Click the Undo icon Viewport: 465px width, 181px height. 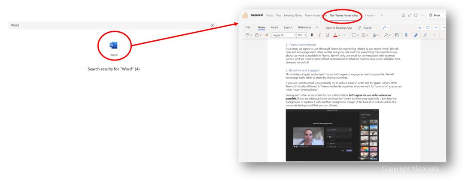(248, 35)
